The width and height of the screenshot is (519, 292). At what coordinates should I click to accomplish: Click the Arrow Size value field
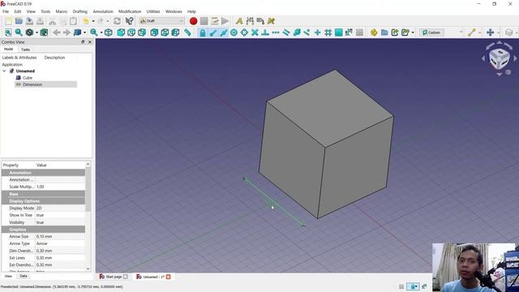coord(60,237)
